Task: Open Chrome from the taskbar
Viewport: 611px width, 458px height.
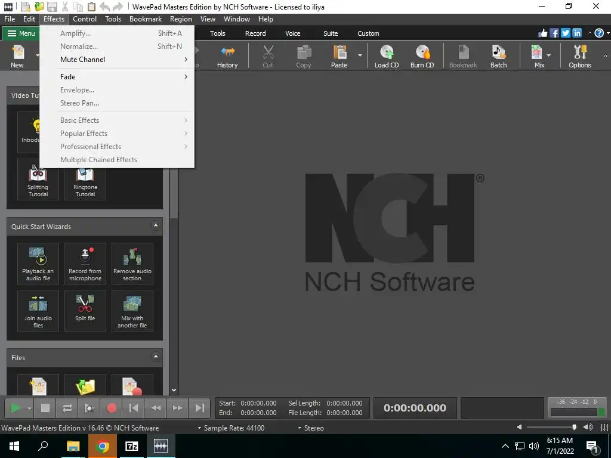Action: point(102,446)
